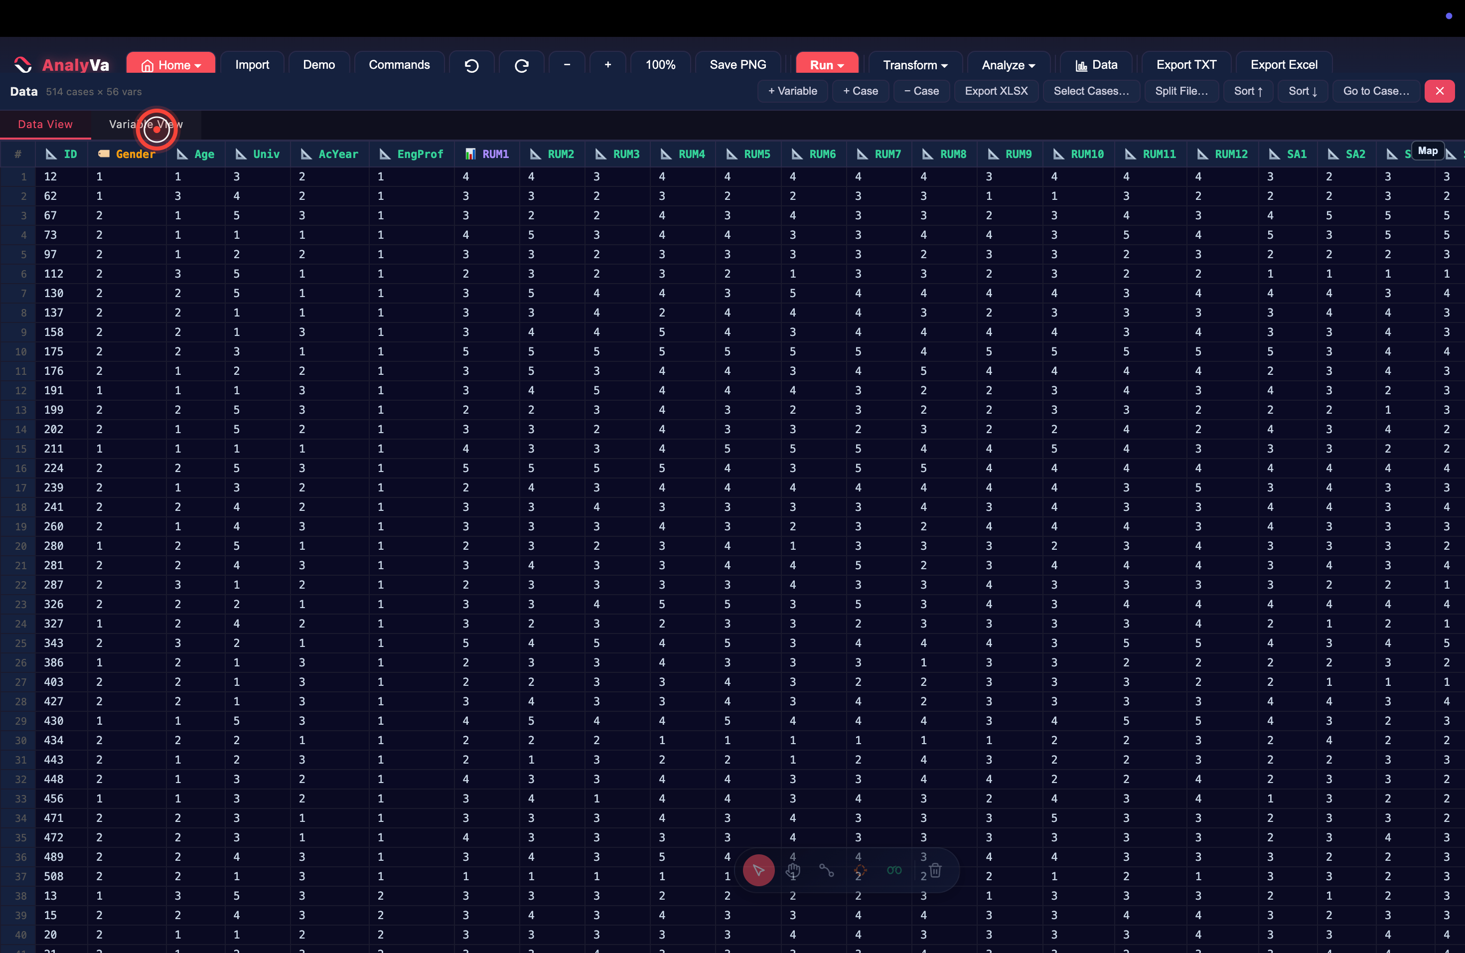This screenshot has width=1465, height=953.
Task: Open the Select Cases… dialog
Action: point(1091,91)
